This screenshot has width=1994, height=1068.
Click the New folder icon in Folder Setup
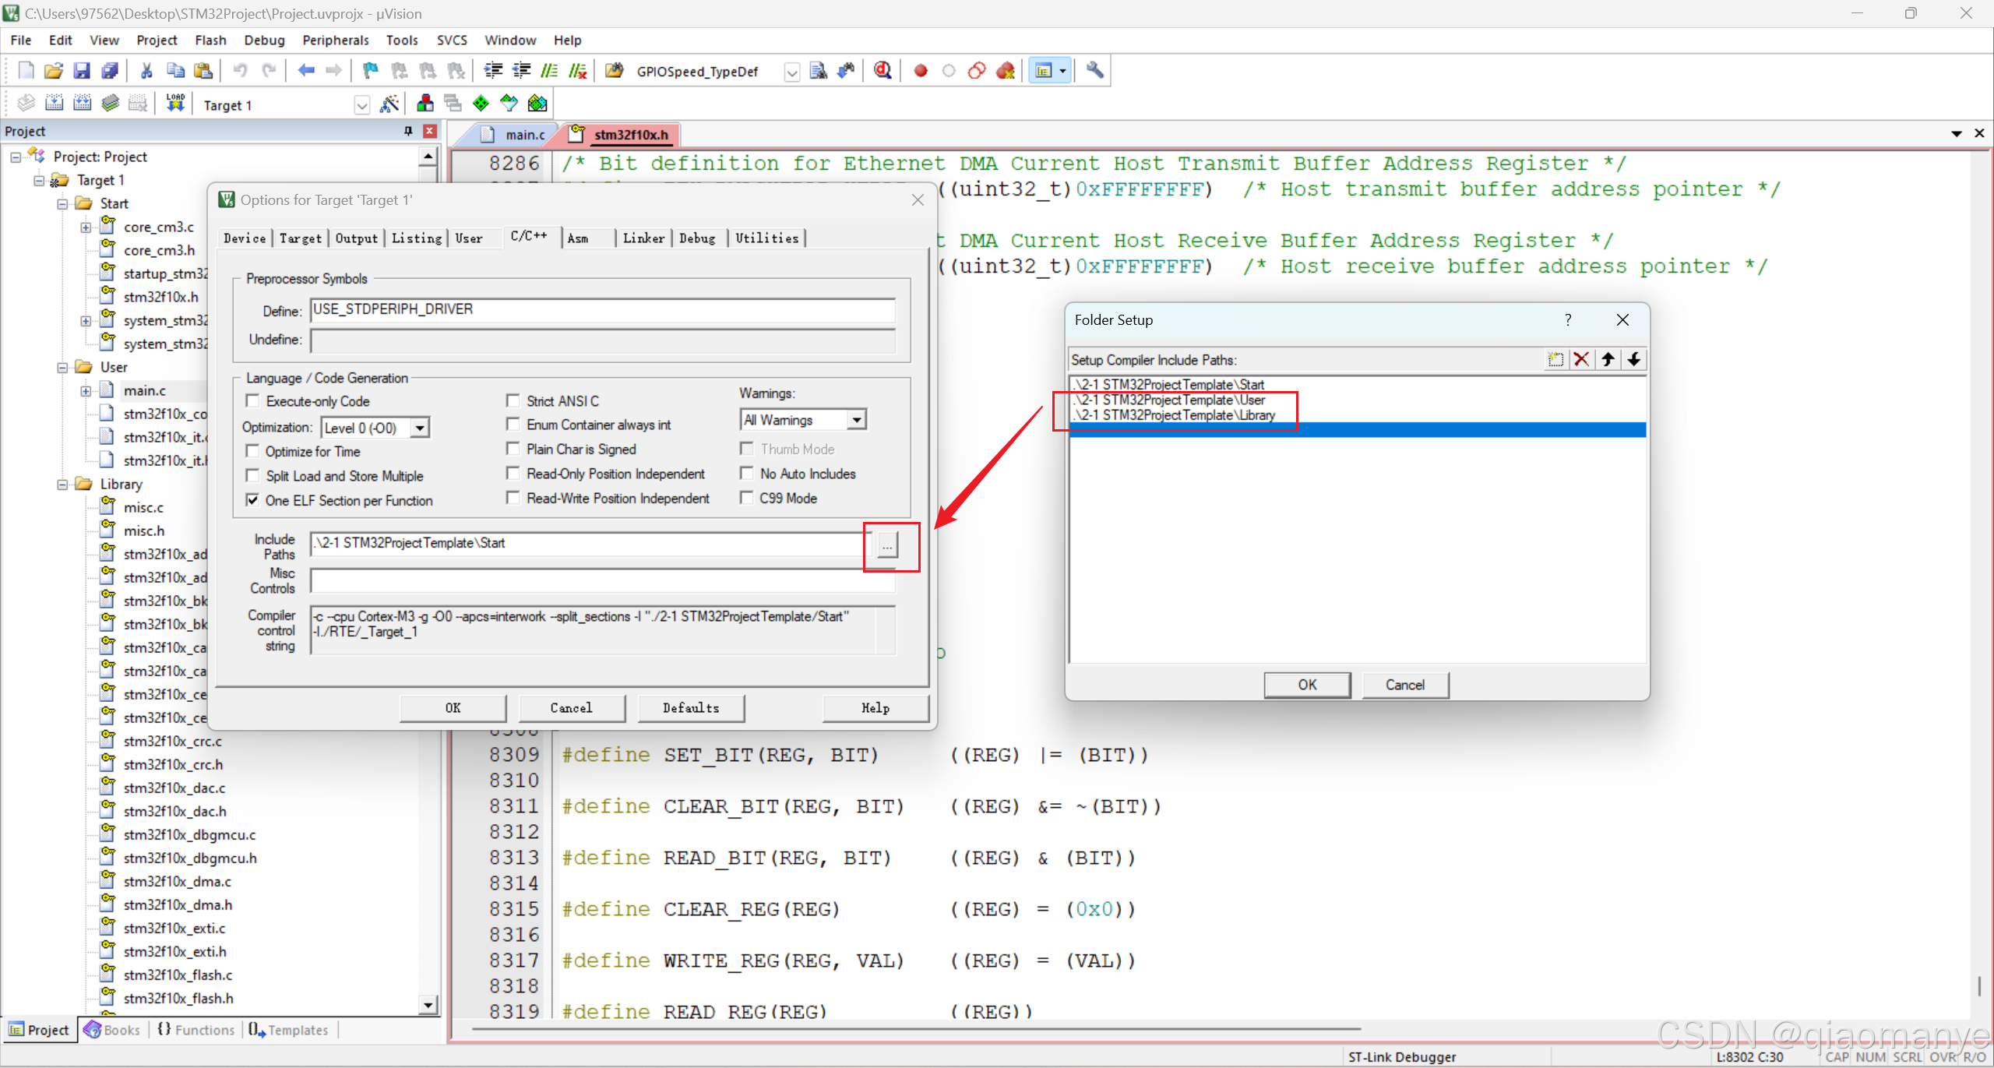tap(1555, 359)
